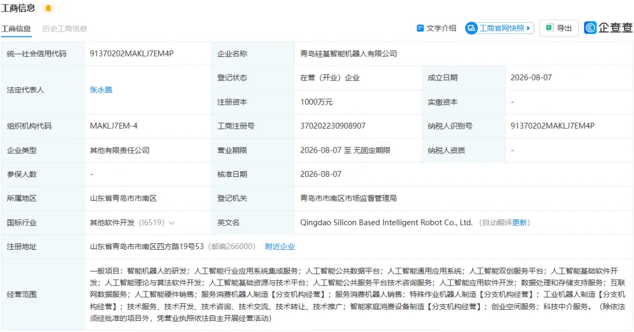Select registration number 370202230908907
The image size is (634, 332).
click(333, 126)
